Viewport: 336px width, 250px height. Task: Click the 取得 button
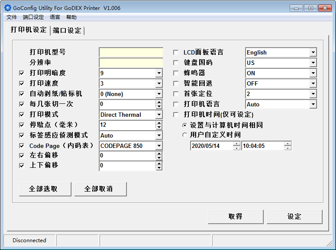click(236, 217)
